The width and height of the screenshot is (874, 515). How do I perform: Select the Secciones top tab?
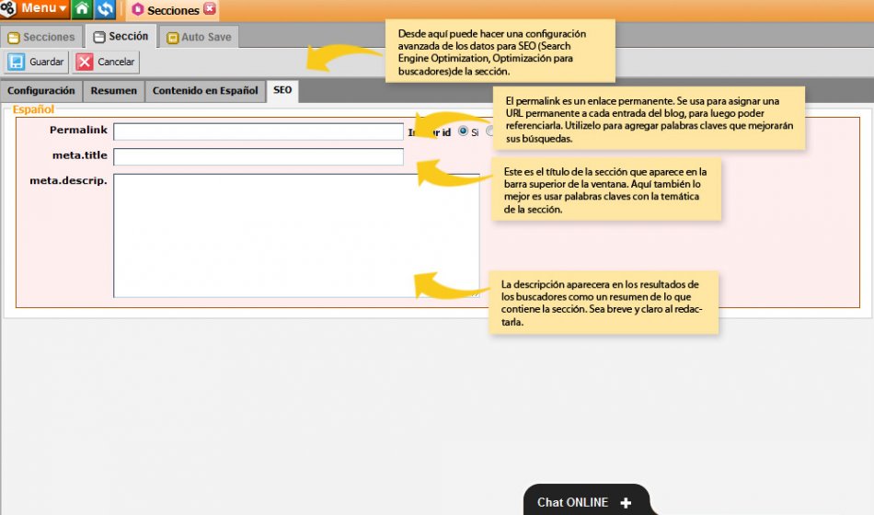[173, 10]
